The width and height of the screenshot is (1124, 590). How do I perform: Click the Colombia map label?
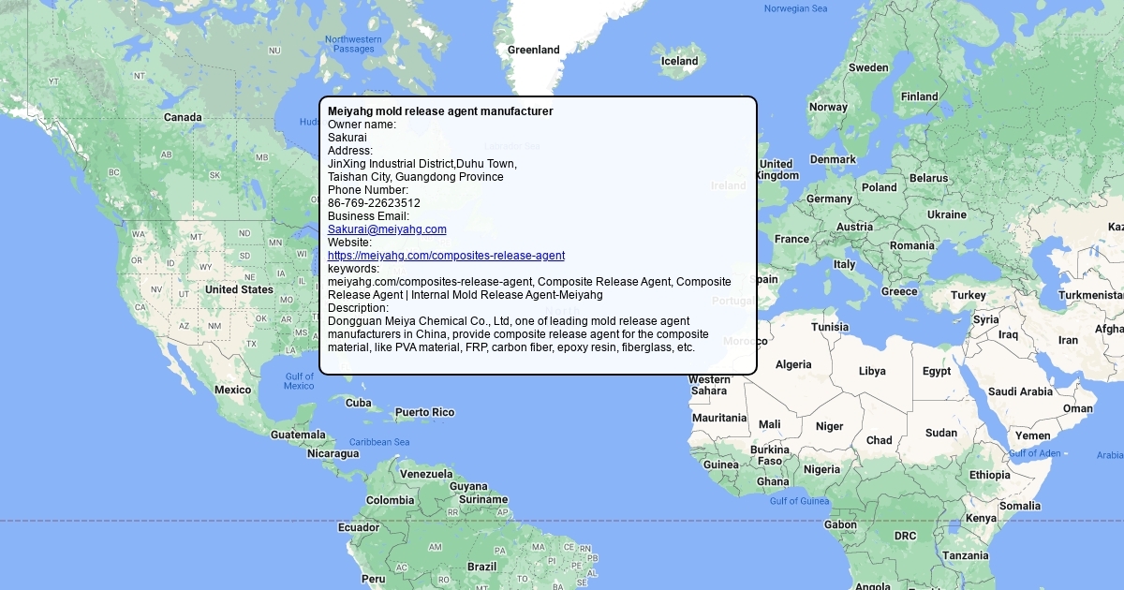point(390,500)
